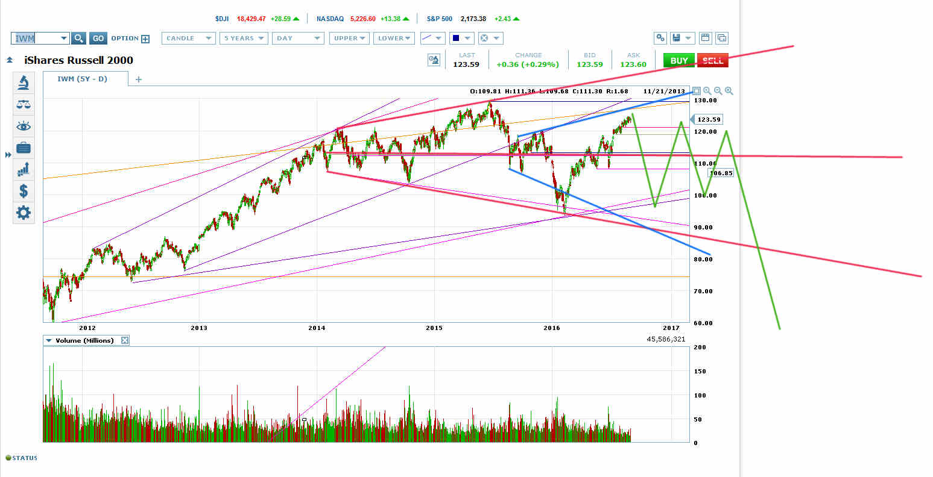
Task: Click the OPTION label
Action: click(125, 38)
